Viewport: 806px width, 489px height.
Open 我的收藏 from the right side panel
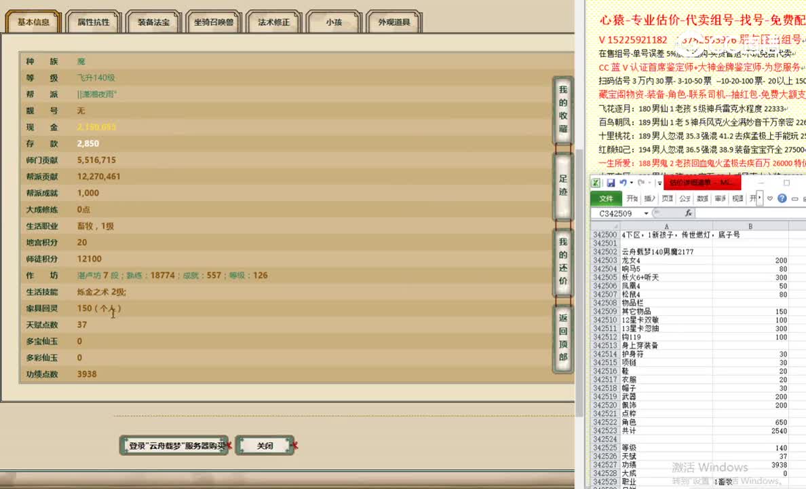pos(562,105)
